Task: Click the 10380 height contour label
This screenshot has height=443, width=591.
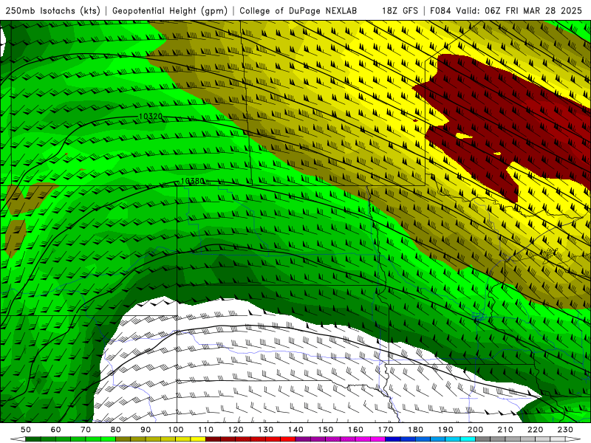Action: point(192,181)
